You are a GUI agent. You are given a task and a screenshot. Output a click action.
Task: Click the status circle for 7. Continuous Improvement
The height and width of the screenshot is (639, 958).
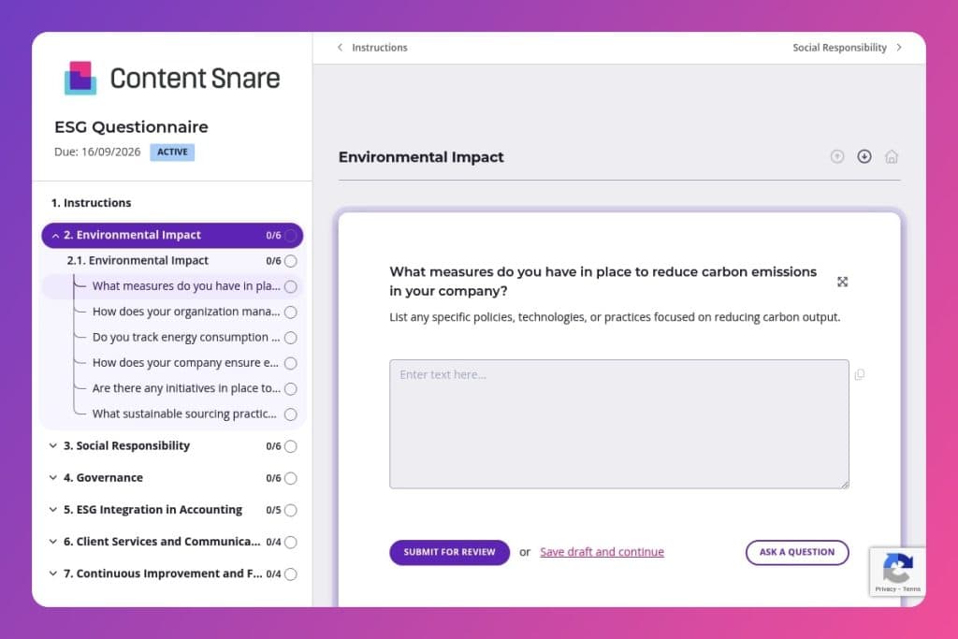coord(291,574)
